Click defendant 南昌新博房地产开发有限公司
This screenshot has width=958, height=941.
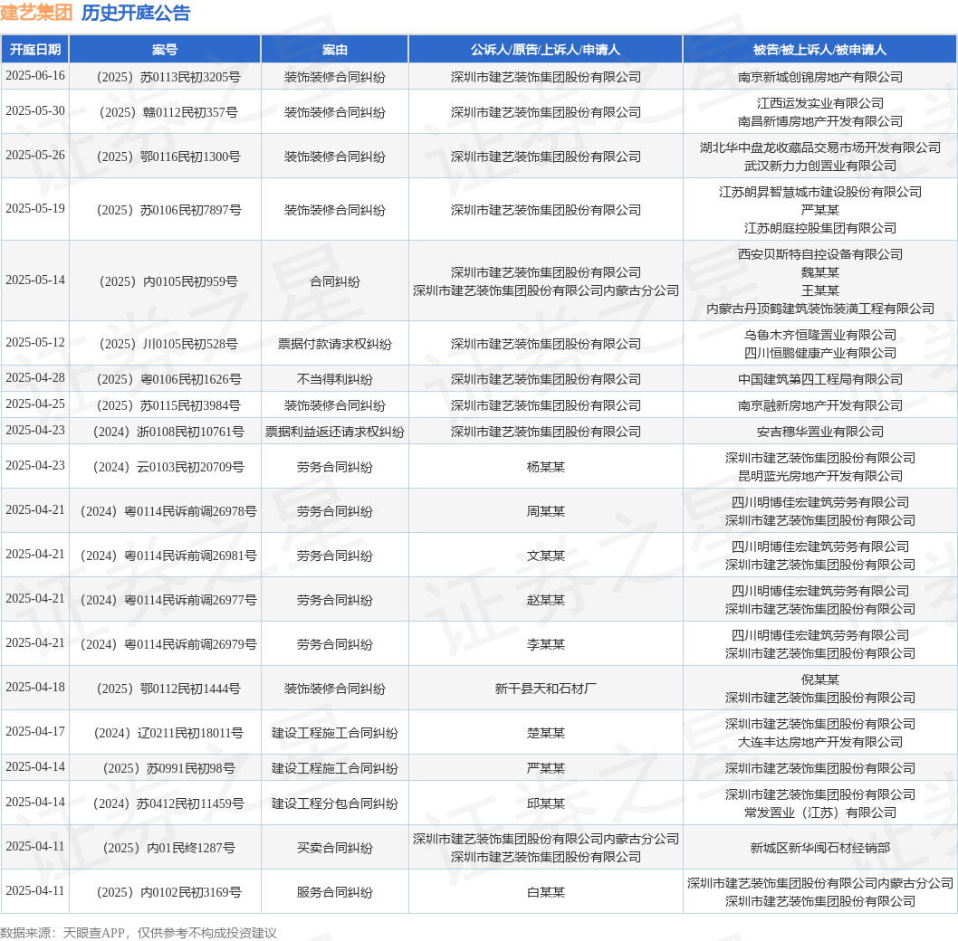820,121
